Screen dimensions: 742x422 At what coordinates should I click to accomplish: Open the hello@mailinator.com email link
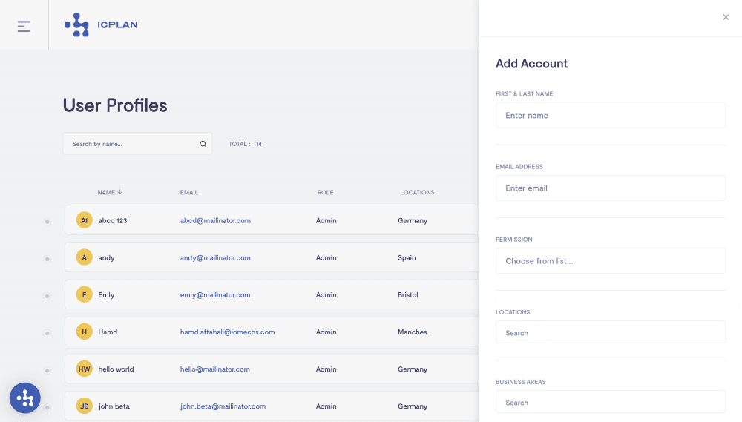click(215, 369)
